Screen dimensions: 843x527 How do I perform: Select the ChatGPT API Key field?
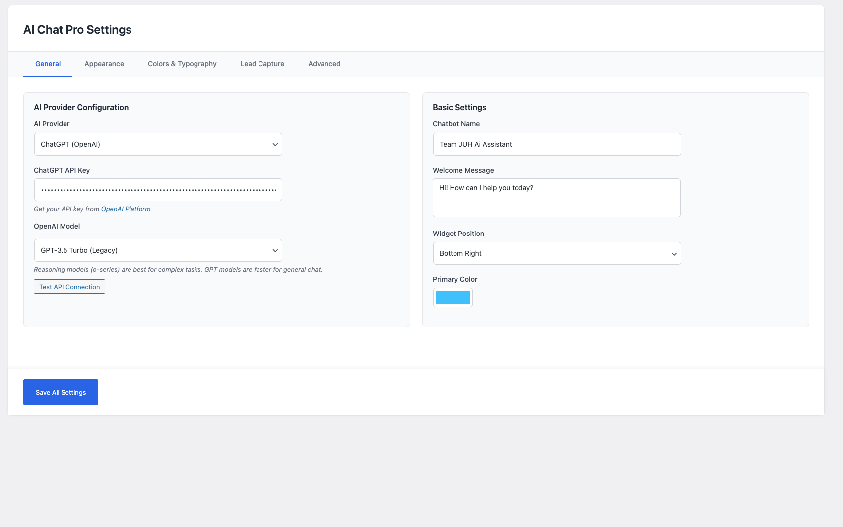[x=158, y=190]
